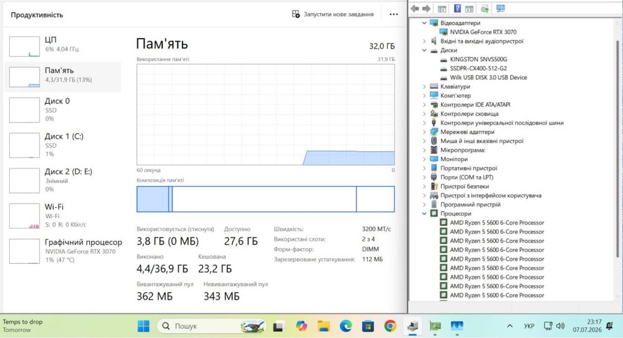Click the Пристрої безпеки key icon
This screenshot has width=623, height=338.
pyautogui.click(x=434, y=186)
